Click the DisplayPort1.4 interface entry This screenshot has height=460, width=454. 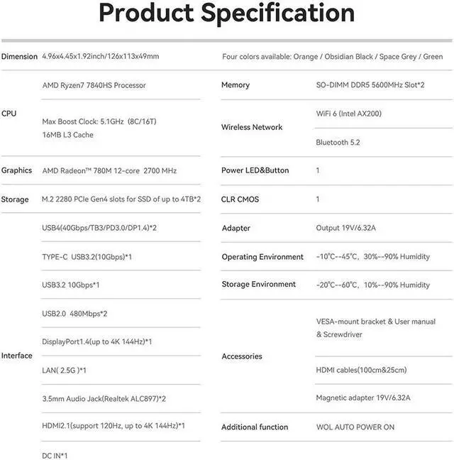pyautogui.click(x=96, y=341)
